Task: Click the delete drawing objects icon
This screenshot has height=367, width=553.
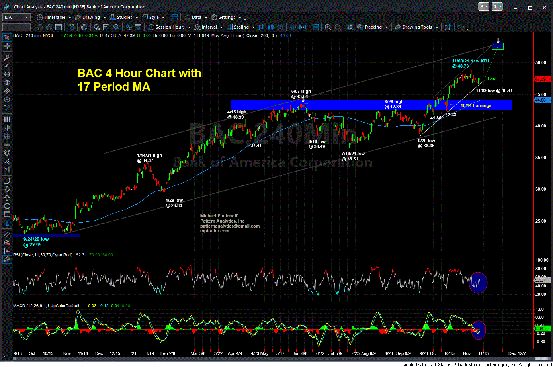Action: (7, 242)
